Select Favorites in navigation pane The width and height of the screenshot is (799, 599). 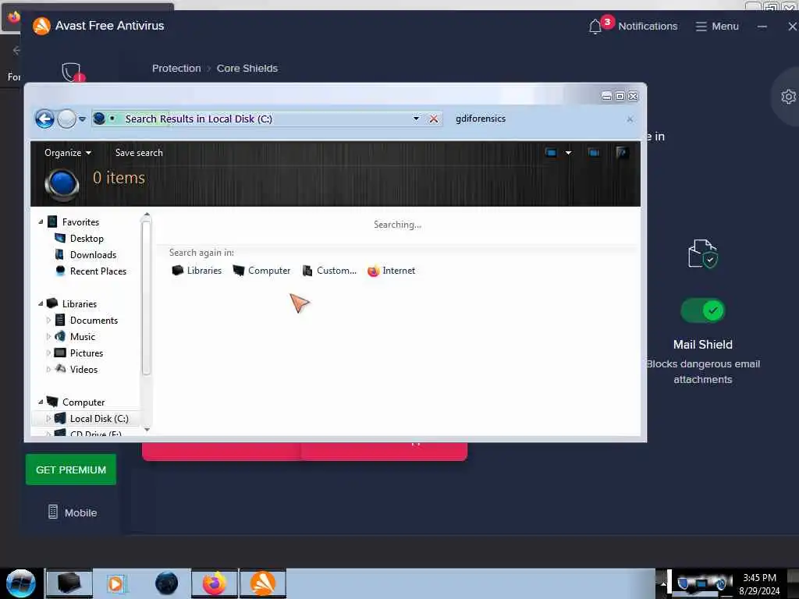point(80,222)
